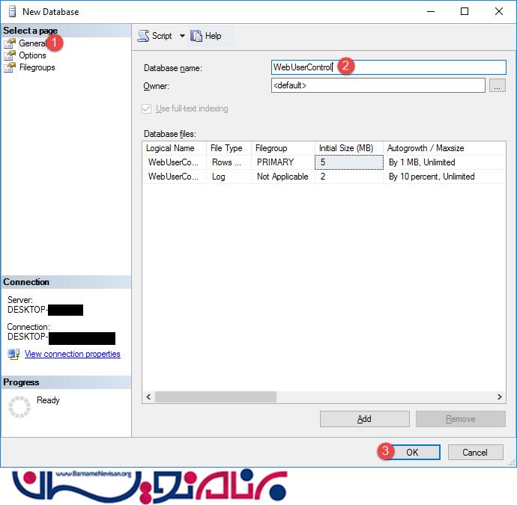The image size is (517, 505).
Task: Click the Not Applicable filegroup cell
Action: click(x=283, y=177)
